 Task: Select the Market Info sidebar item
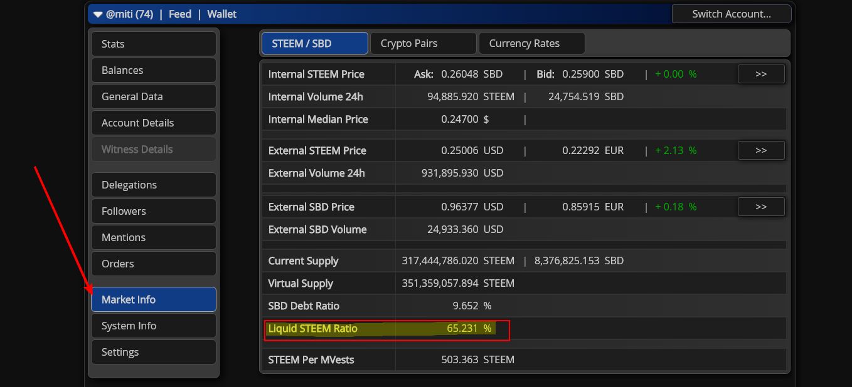(154, 299)
